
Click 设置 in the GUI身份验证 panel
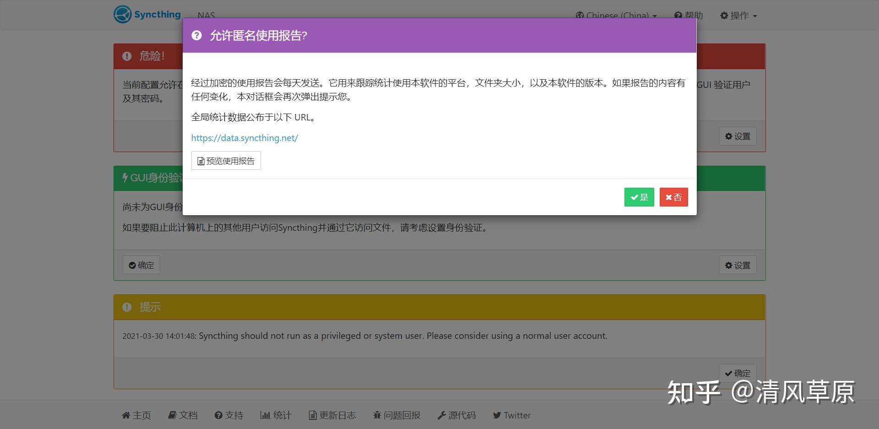pyautogui.click(x=737, y=265)
